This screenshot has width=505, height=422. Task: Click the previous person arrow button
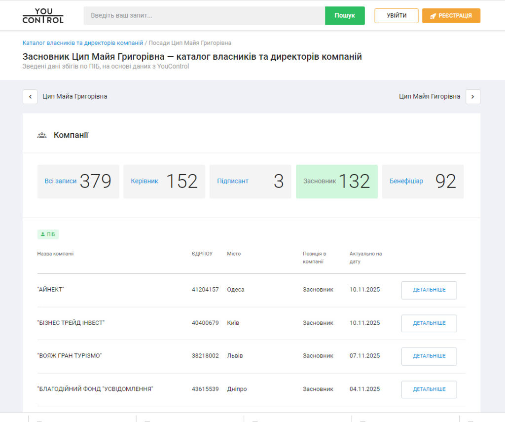pos(30,97)
